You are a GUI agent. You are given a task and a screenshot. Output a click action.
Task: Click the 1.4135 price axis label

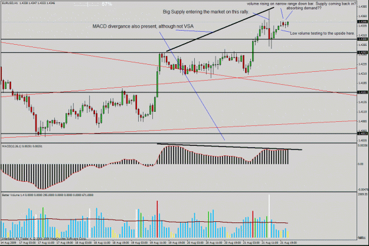363,102
